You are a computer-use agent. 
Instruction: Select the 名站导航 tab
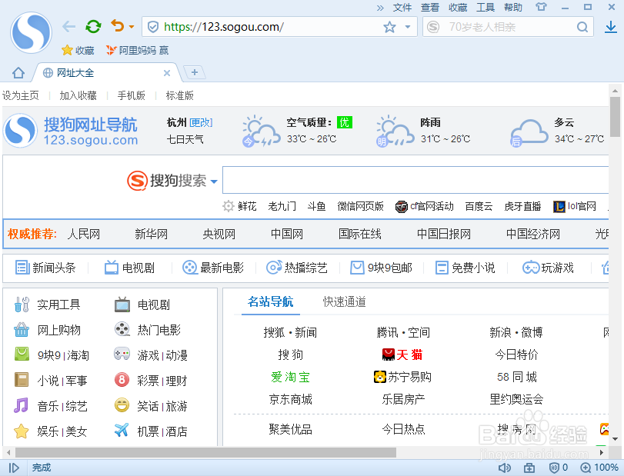click(271, 301)
